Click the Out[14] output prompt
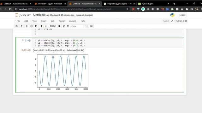This screenshot has height=113, width=202. click(x=26, y=50)
